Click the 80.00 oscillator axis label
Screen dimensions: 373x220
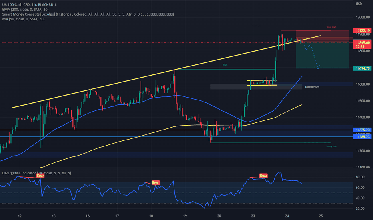pyautogui.click(x=360, y=177)
